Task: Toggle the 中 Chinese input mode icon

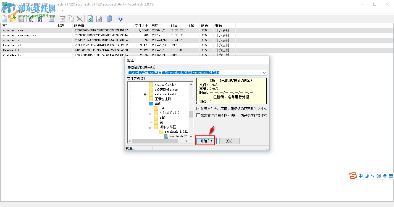Action: [x=361, y=176]
